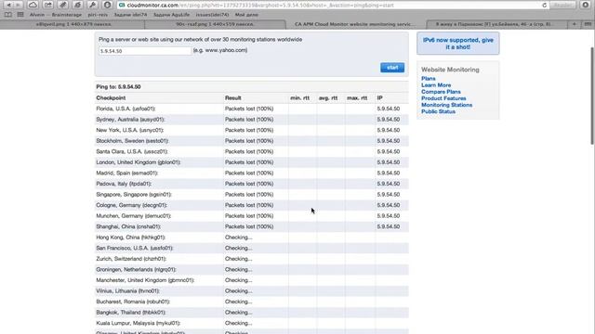Click the Checking... status for Vilnius, Lithuania

point(238,291)
